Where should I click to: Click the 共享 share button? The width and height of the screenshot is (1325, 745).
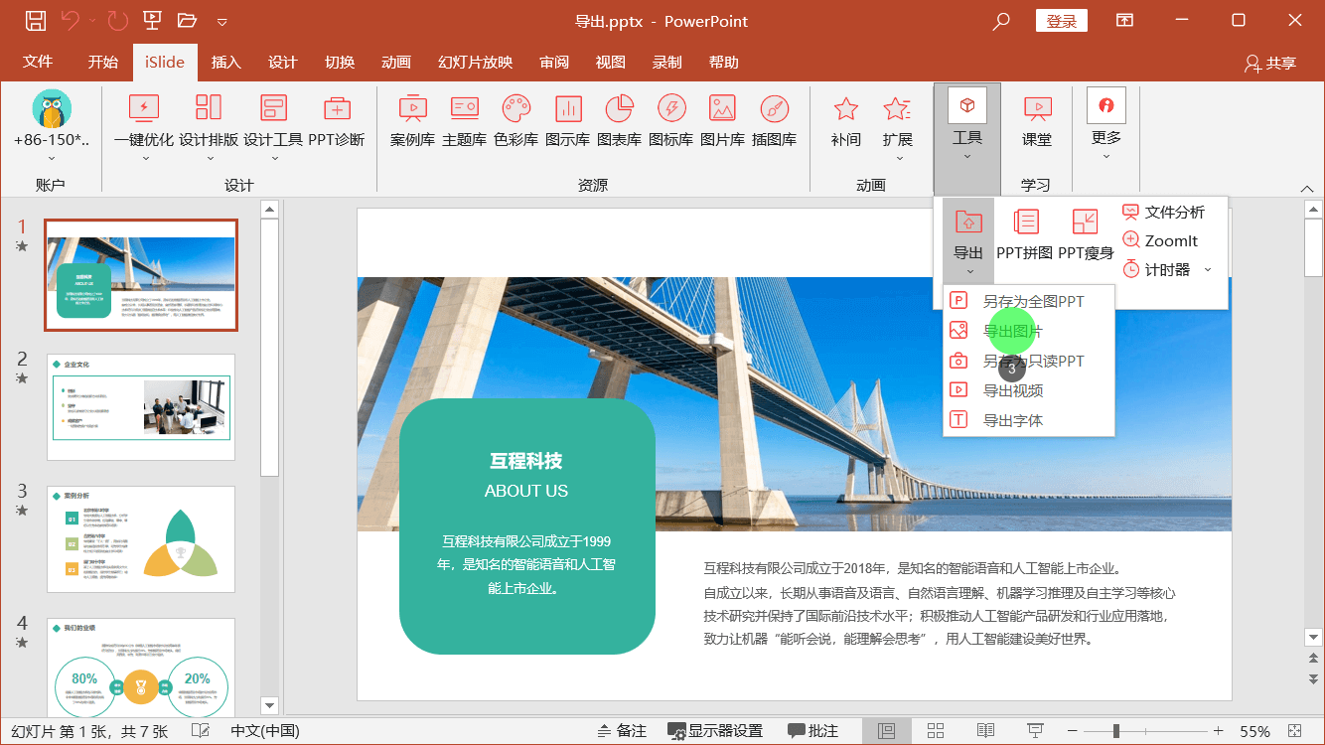click(1270, 63)
